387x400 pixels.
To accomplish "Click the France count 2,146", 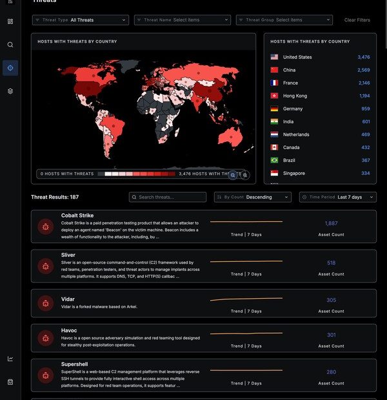I will tap(364, 83).
